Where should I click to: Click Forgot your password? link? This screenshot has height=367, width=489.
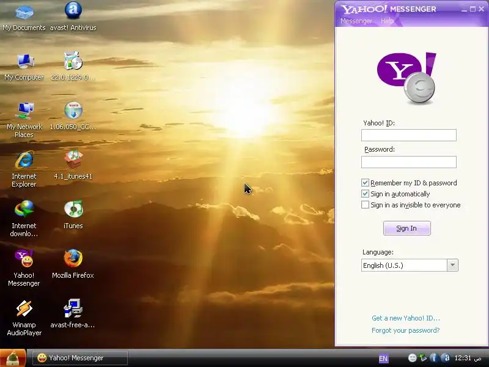coord(405,330)
